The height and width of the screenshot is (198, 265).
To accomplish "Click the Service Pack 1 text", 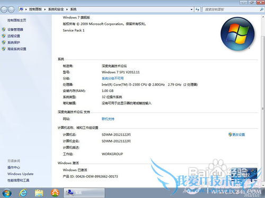I will coord(74,31).
